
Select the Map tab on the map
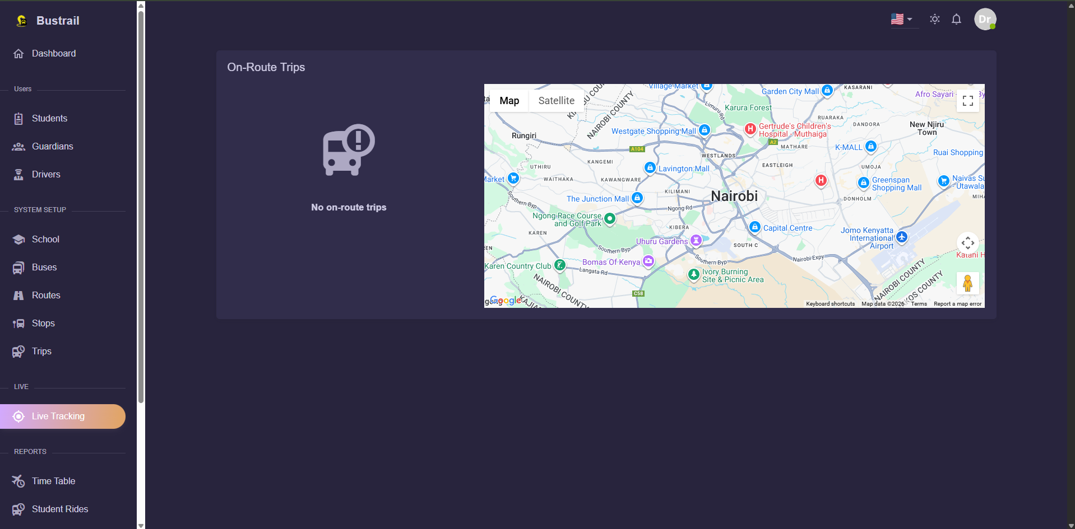(509, 100)
